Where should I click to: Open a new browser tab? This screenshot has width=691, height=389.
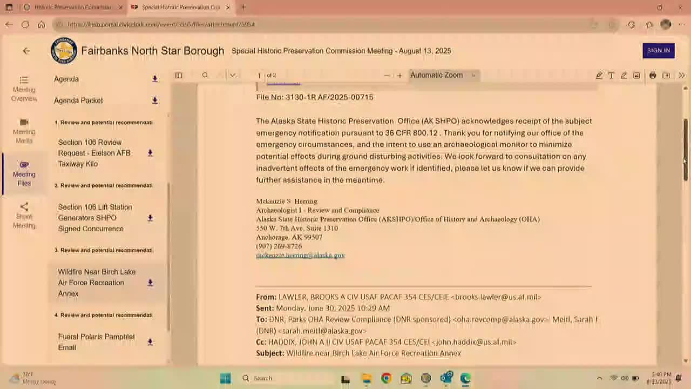coord(243,8)
